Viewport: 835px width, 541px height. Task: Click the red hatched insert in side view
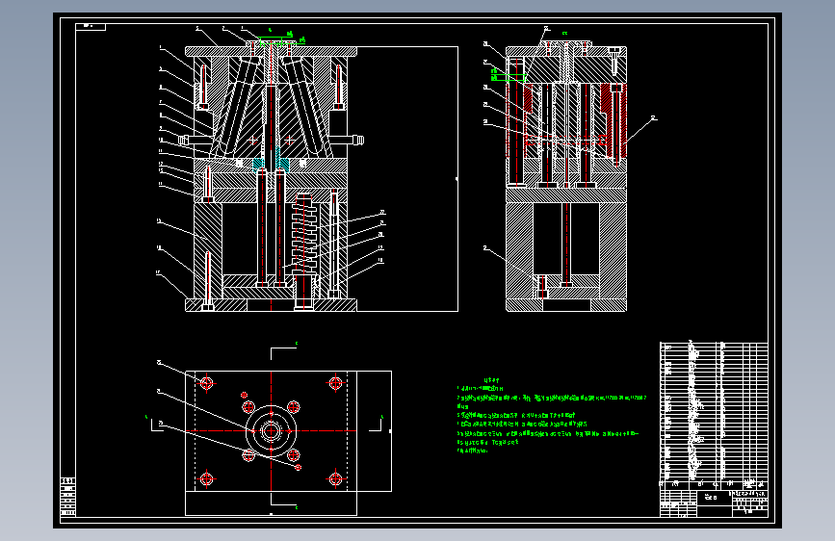click(613, 119)
